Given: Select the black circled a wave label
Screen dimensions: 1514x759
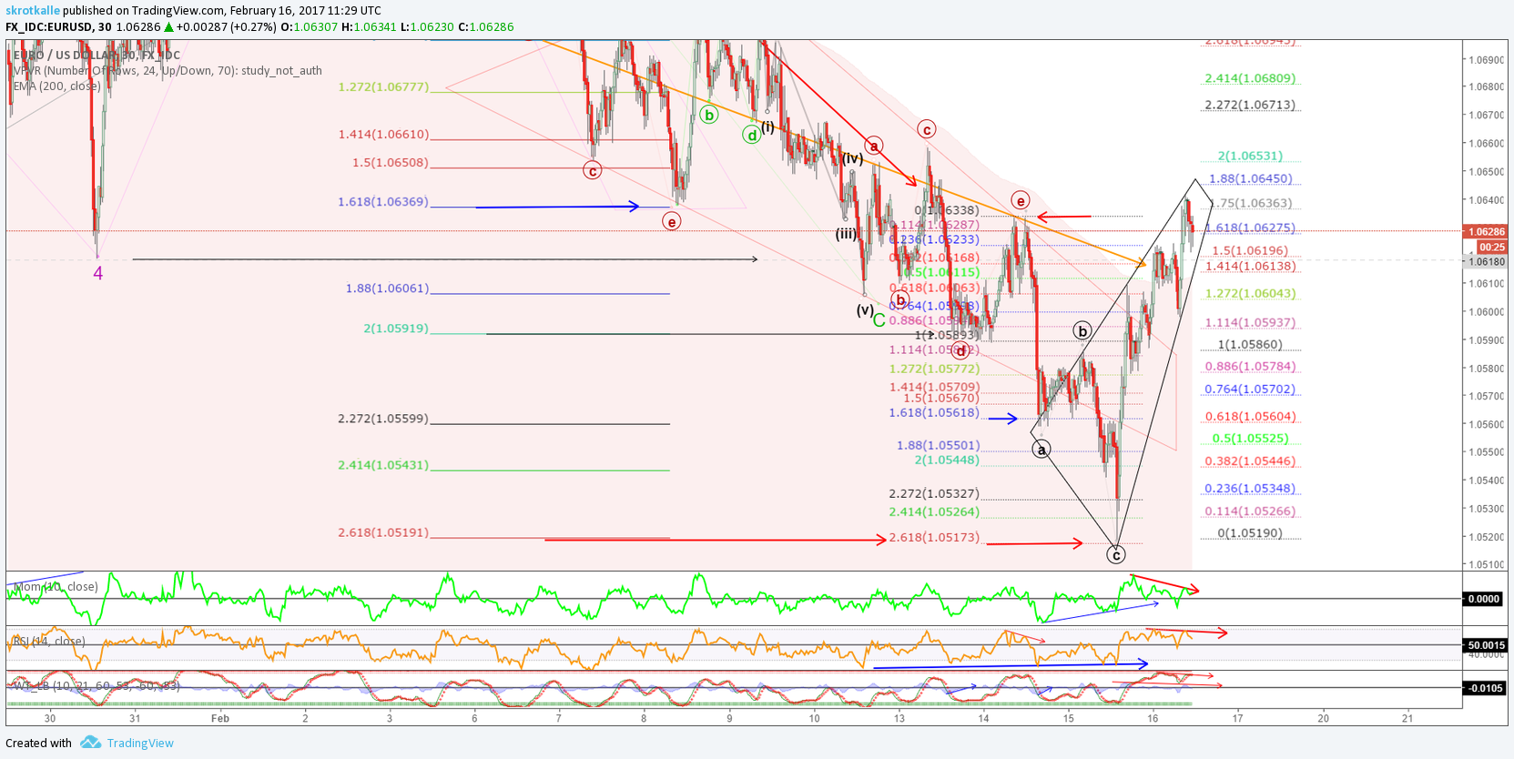Looking at the screenshot, I should pyautogui.click(x=1042, y=449).
